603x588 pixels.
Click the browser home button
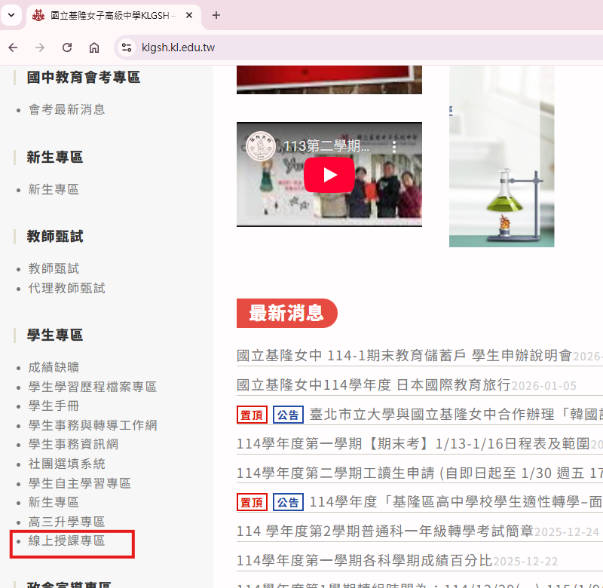94,47
